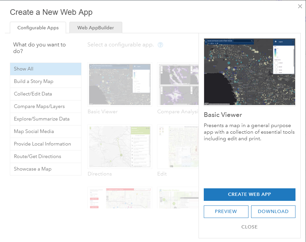This screenshot has height=242, width=306.
Task: Select the Basic Viewer thumbnail in the gallery
Action: click(120, 84)
